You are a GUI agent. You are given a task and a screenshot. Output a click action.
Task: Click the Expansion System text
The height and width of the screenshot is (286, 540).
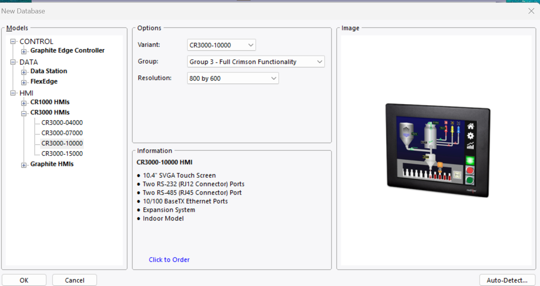click(x=169, y=210)
